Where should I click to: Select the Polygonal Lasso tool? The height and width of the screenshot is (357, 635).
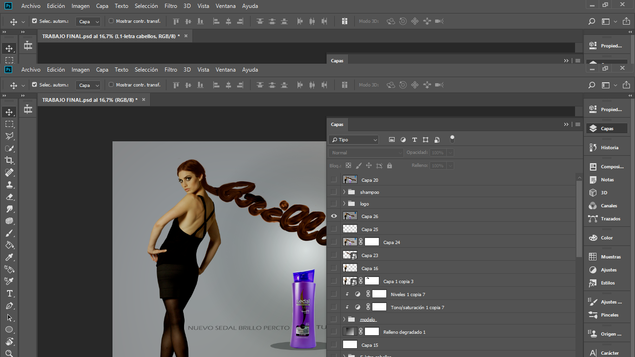[9, 136]
